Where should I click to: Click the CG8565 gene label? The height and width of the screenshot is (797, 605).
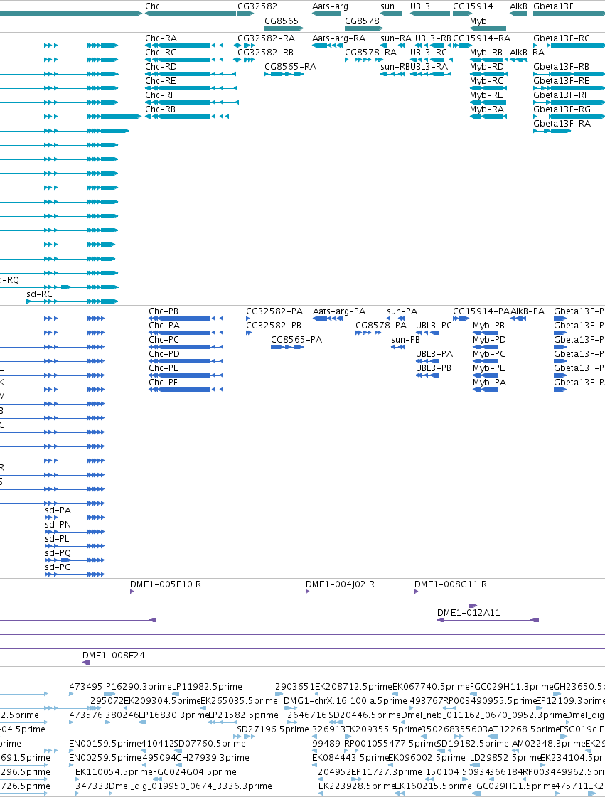tap(281, 21)
